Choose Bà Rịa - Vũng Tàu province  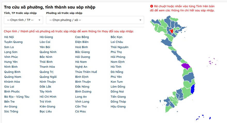click(17, 97)
